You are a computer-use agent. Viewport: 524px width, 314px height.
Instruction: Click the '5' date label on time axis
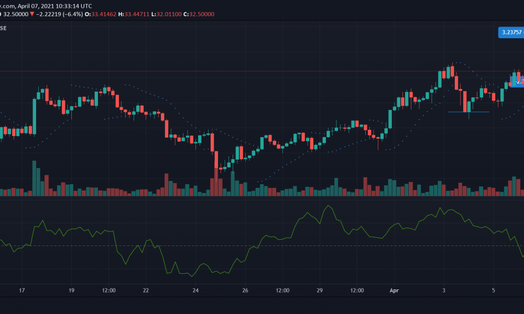tap(493, 290)
